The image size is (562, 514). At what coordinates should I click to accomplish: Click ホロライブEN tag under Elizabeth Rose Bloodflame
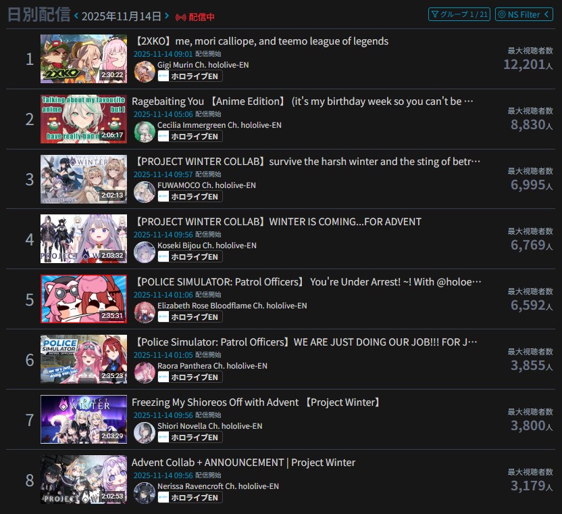click(x=190, y=317)
